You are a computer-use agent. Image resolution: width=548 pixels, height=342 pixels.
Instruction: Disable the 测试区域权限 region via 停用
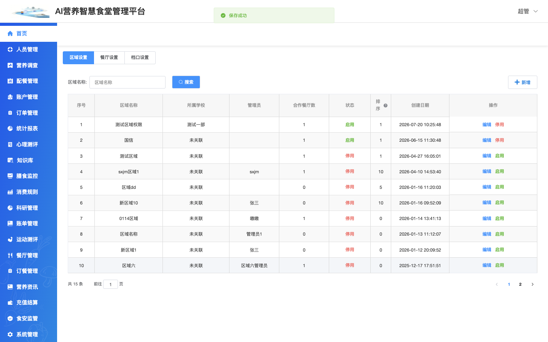[x=500, y=125]
